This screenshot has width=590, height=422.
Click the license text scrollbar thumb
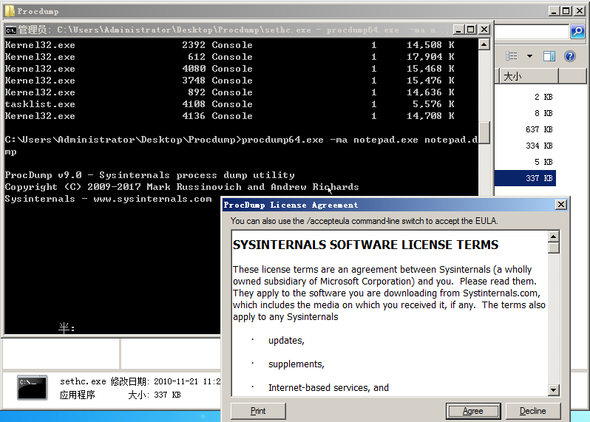coord(553,248)
